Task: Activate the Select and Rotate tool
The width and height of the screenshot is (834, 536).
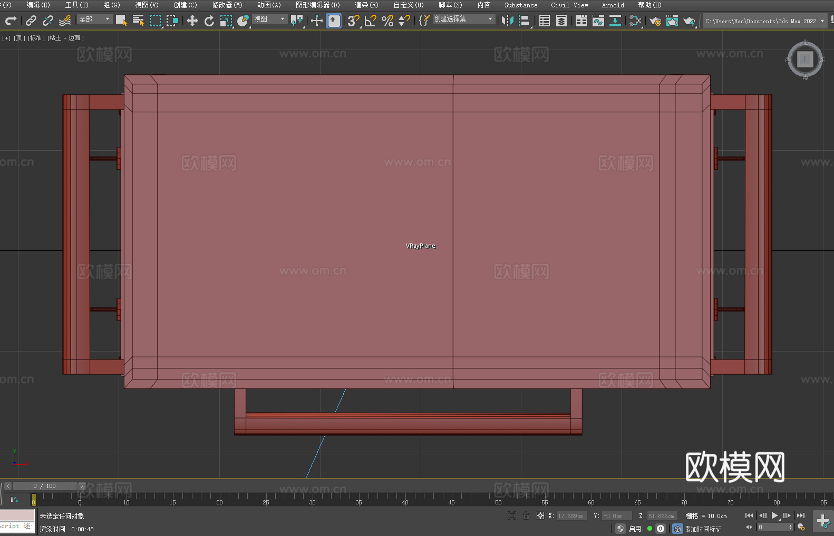Action: (x=209, y=21)
